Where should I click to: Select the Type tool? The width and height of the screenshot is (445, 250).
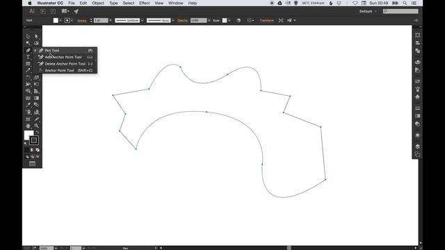point(28,57)
